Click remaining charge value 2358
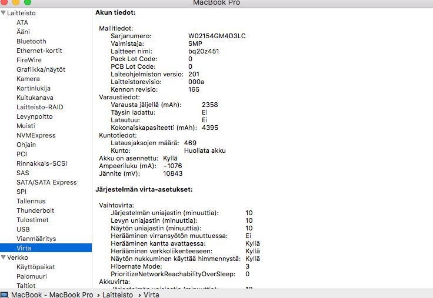The width and height of the screenshot is (433, 298). [x=210, y=105]
